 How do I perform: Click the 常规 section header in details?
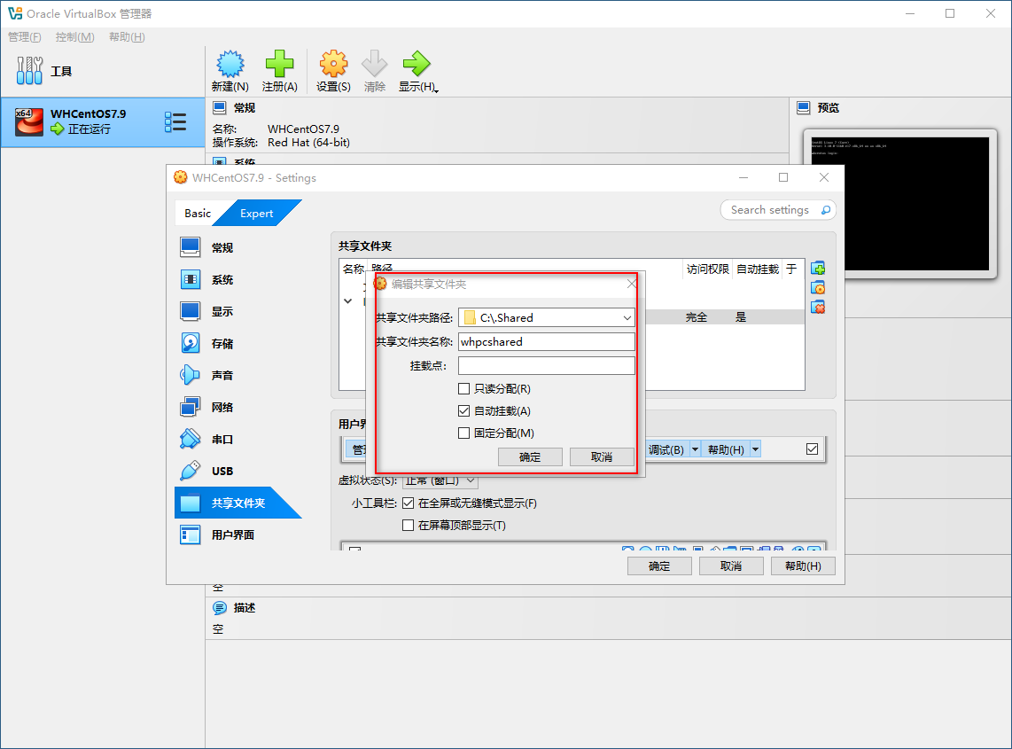pos(244,108)
